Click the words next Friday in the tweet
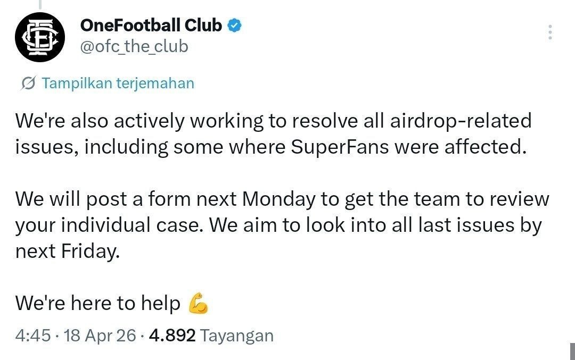 point(64,251)
